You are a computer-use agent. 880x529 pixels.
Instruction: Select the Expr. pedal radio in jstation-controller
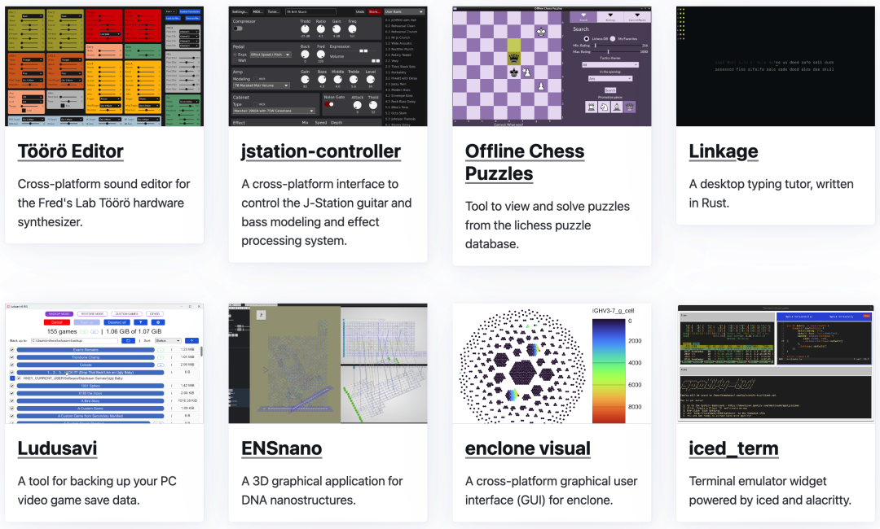(x=235, y=55)
